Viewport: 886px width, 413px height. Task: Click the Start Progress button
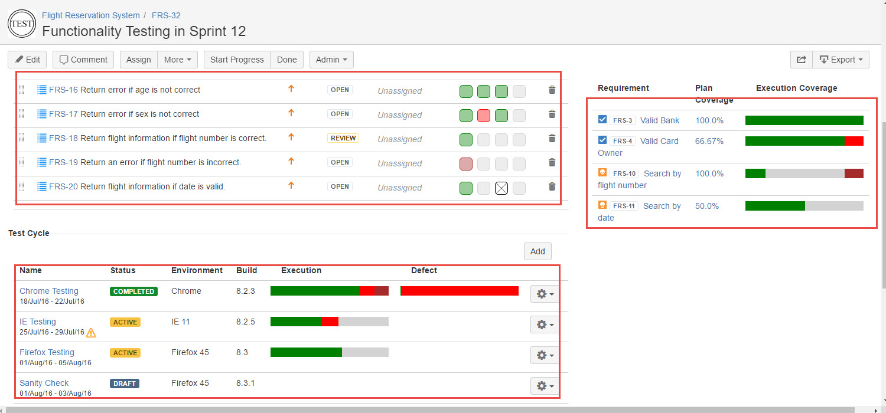click(x=237, y=60)
